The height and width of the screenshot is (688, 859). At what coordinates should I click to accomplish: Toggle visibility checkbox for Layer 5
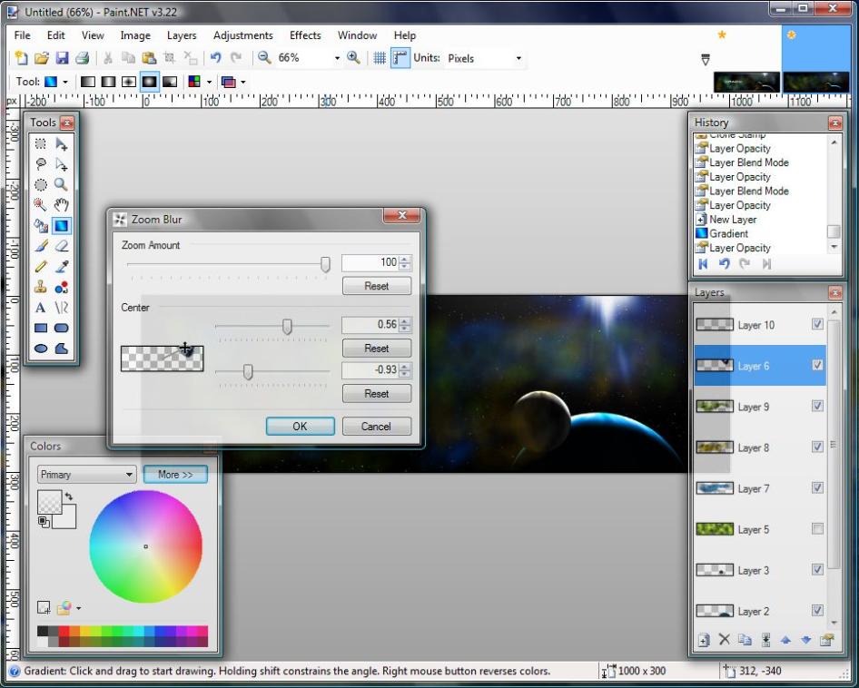tap(817, 529)
